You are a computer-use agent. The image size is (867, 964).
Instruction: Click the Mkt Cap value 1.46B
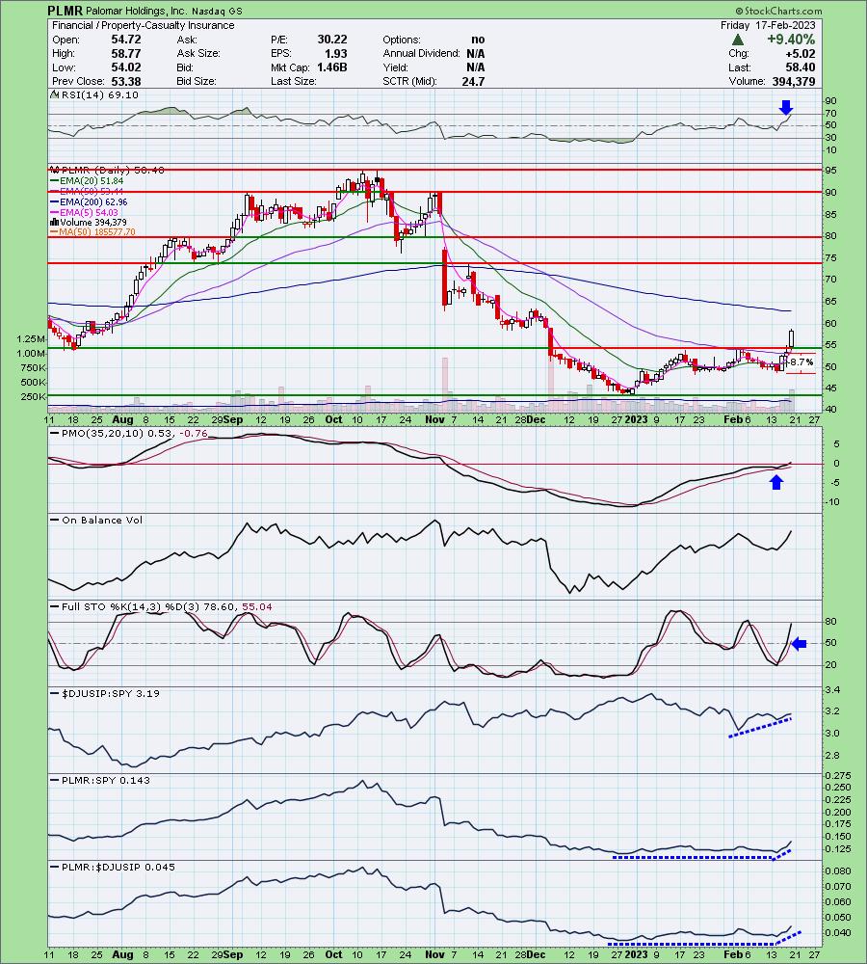pyautogui.click(x=331, y=67)
